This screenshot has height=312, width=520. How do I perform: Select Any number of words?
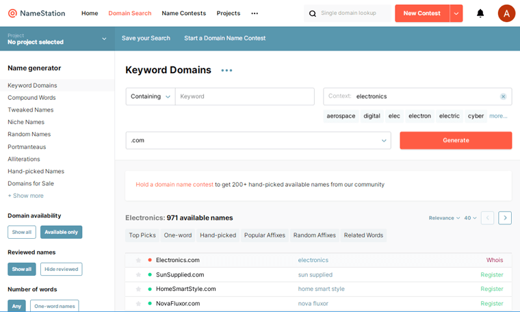click(16, 306)
